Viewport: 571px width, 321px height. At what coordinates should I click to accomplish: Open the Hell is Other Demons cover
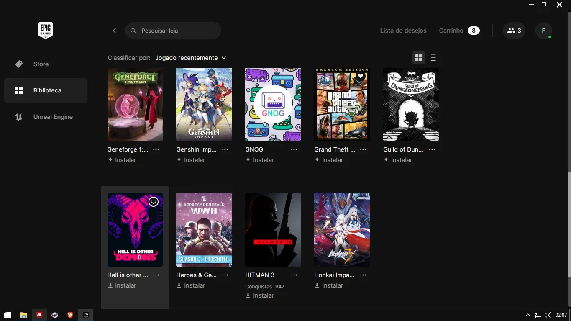point(135,229)
